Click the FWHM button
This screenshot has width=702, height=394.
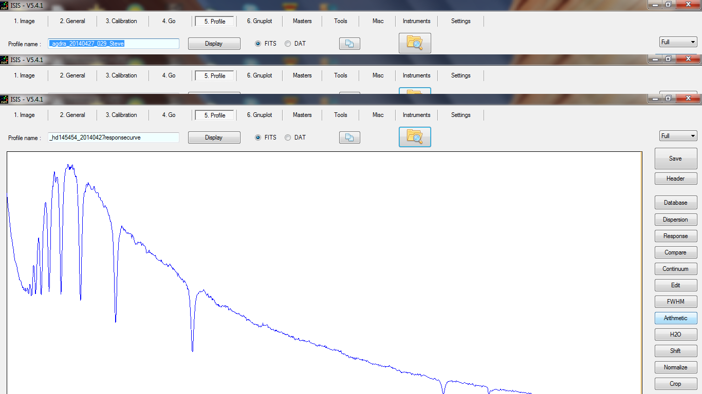675,302
